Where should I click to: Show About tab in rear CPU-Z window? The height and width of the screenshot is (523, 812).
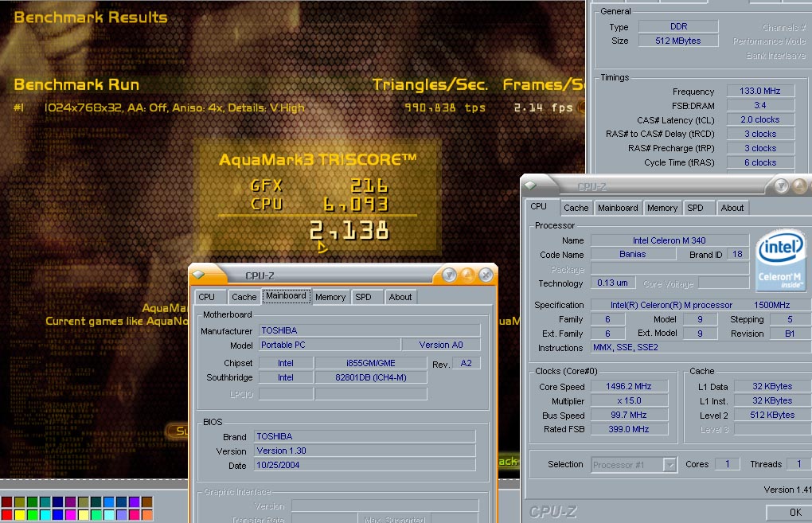tap(732, 208)
